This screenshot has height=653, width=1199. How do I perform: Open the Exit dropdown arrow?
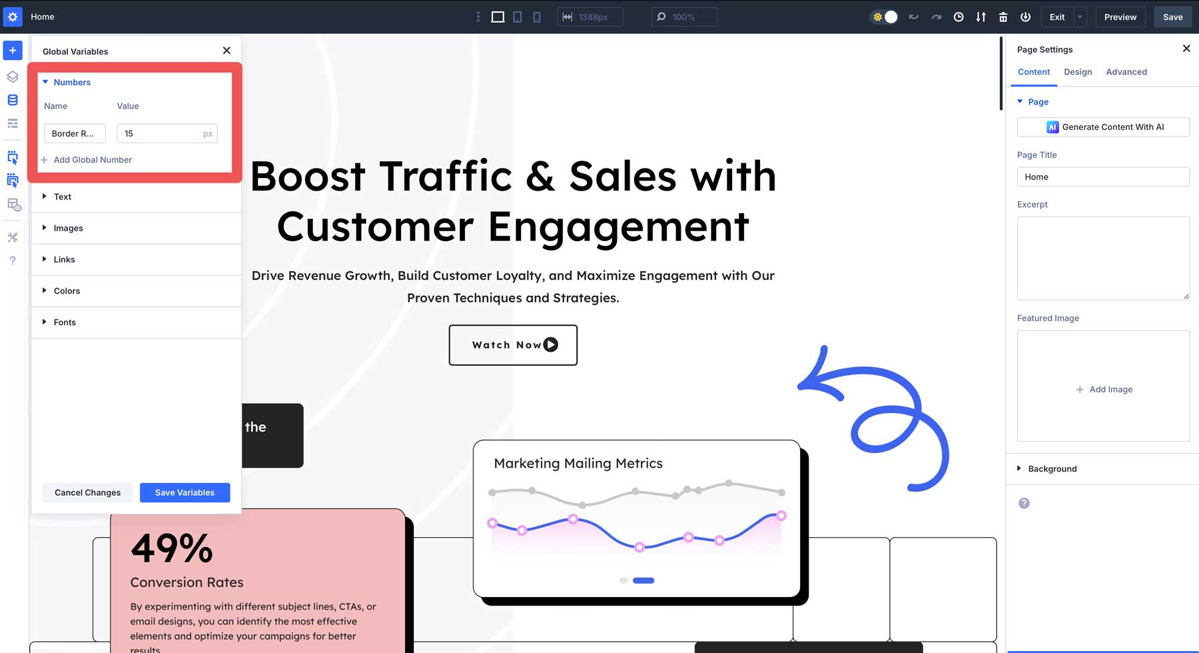(x=1078, y=17)
